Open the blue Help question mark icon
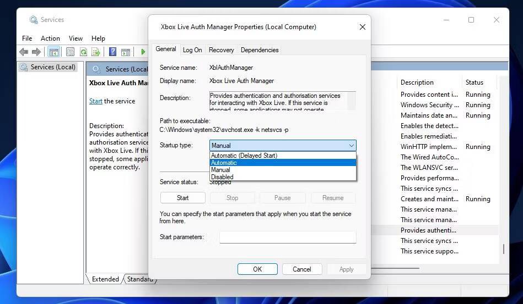This screenshot has width=523, height=304. click(113, 52)
